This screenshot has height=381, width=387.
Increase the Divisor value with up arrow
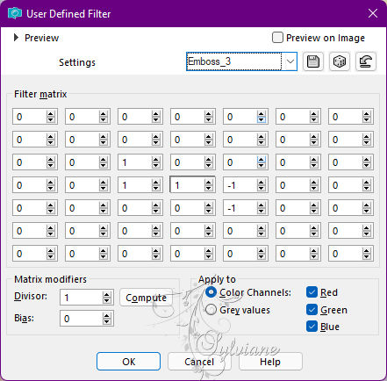[107, 295]
